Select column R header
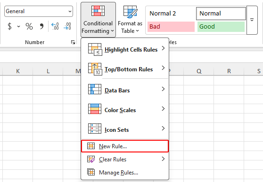The width and height of the screenshot is (263, 182). pos(229,71)
